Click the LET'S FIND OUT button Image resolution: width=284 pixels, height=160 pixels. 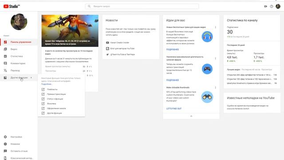click(174, 108)
